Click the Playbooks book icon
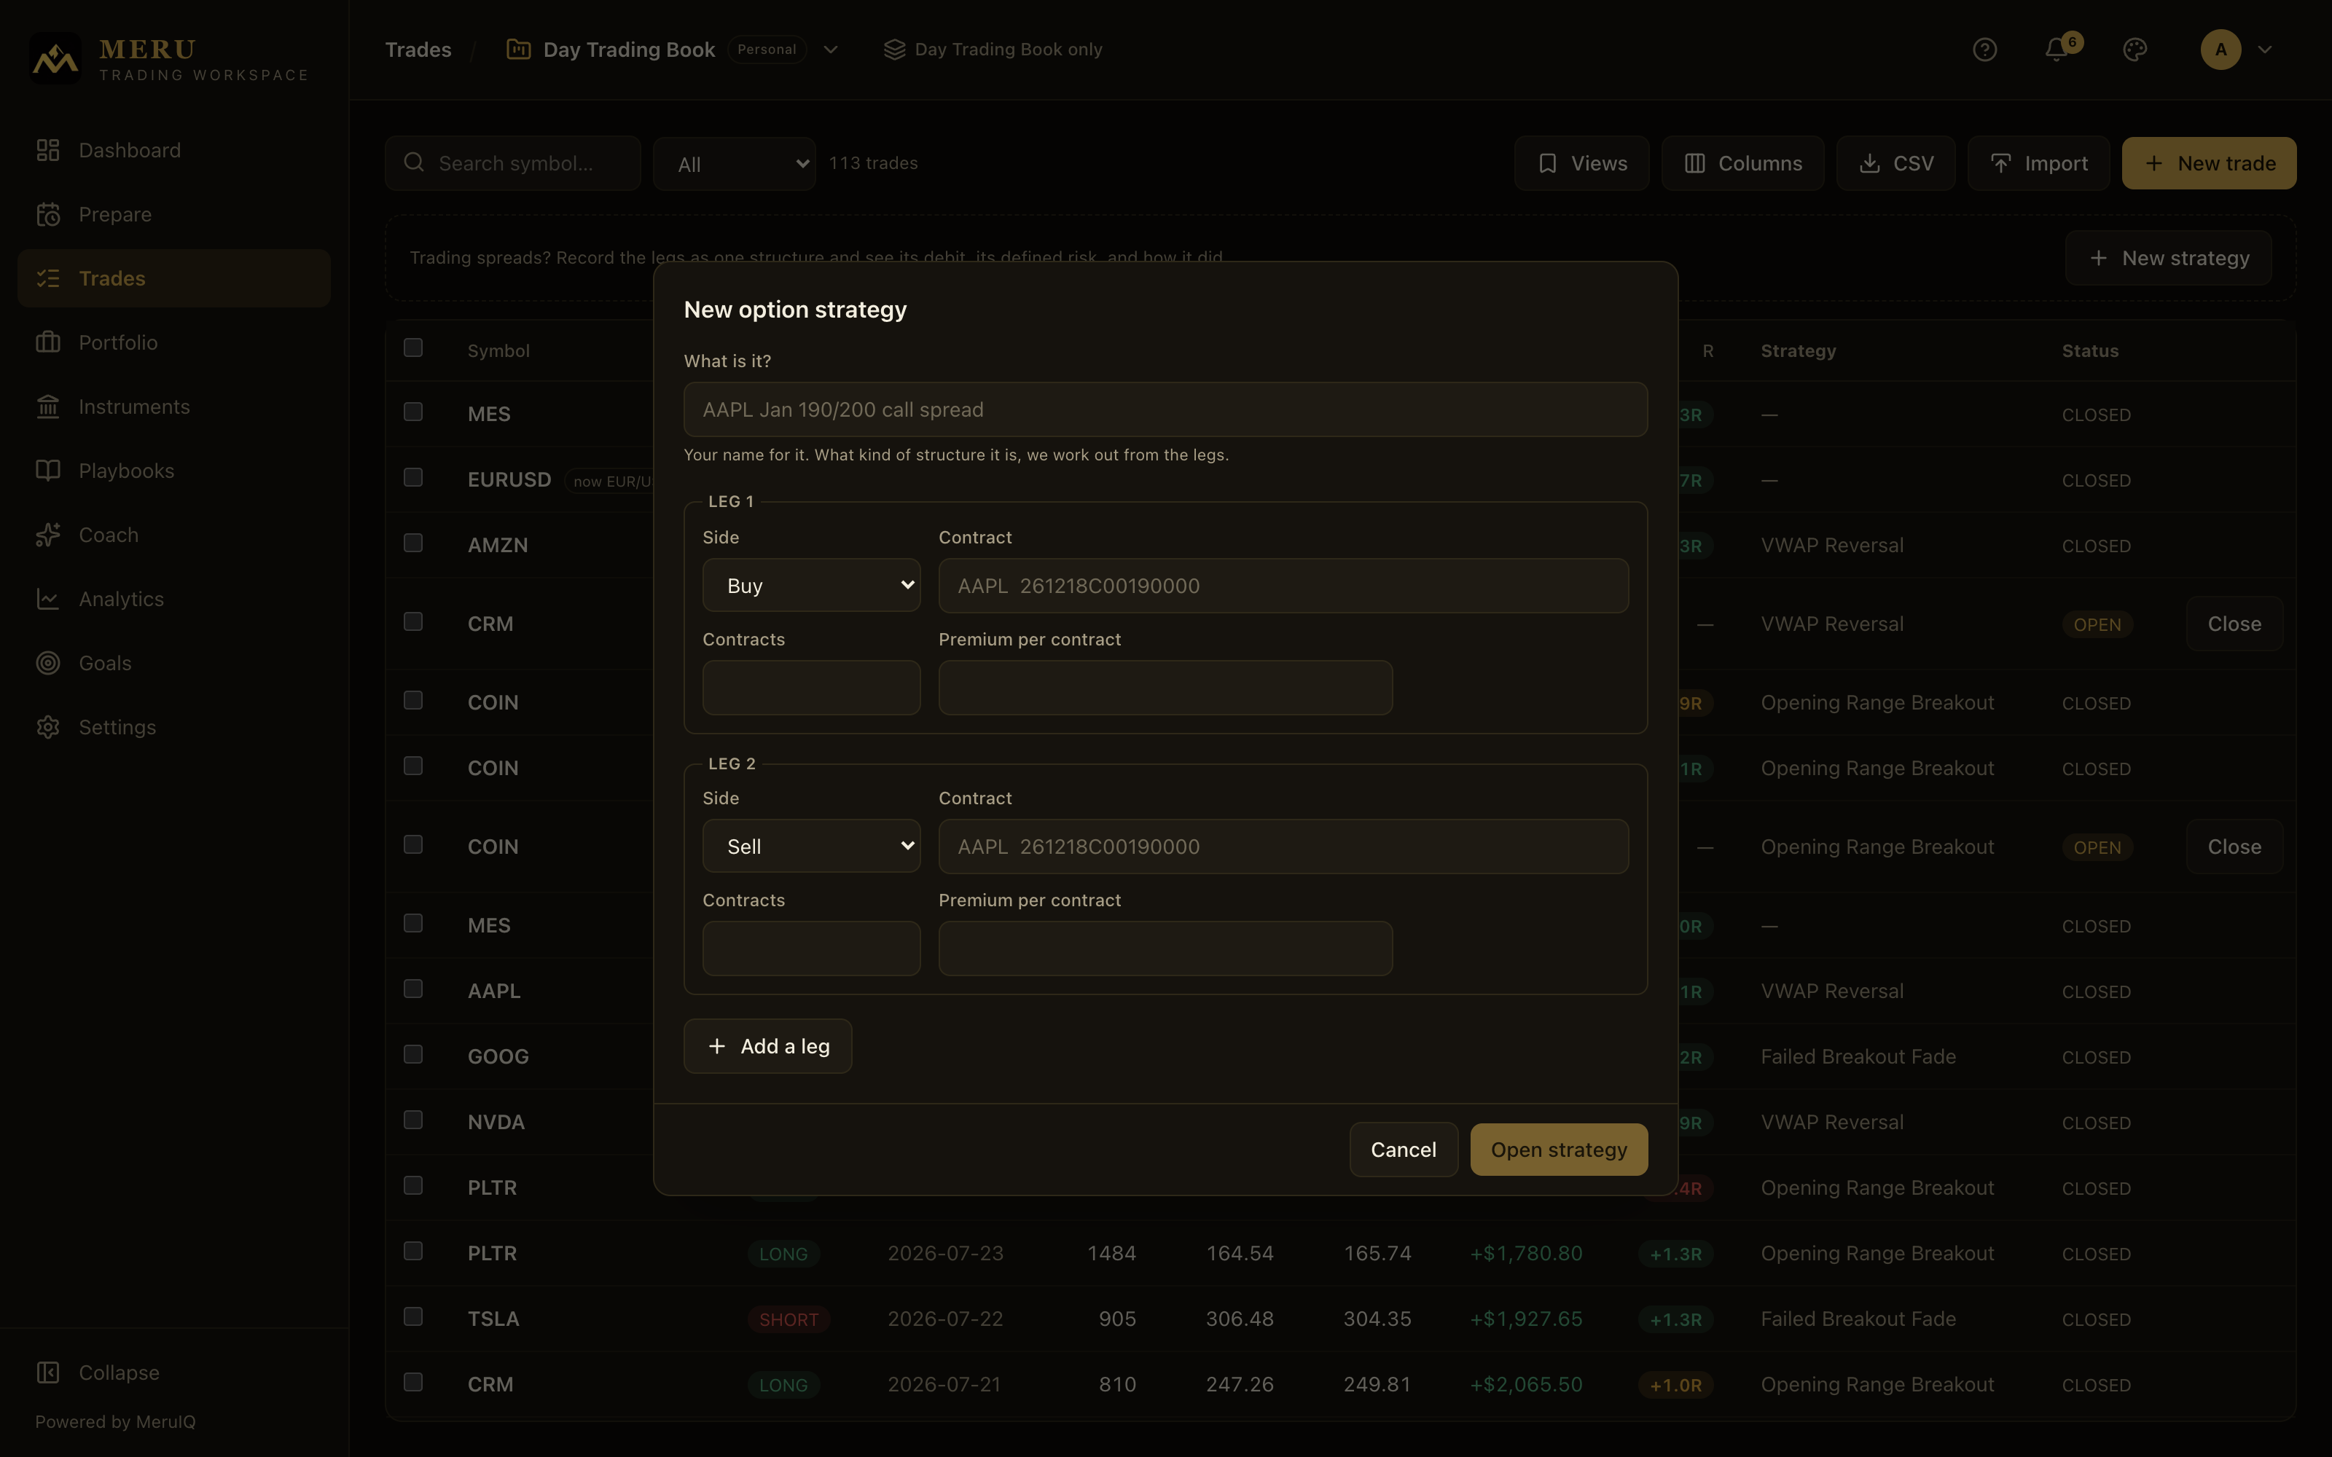 tap(48, 471)
